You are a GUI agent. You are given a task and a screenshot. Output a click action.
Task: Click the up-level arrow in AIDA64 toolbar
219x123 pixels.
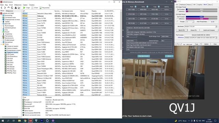(x=8, y=8)
